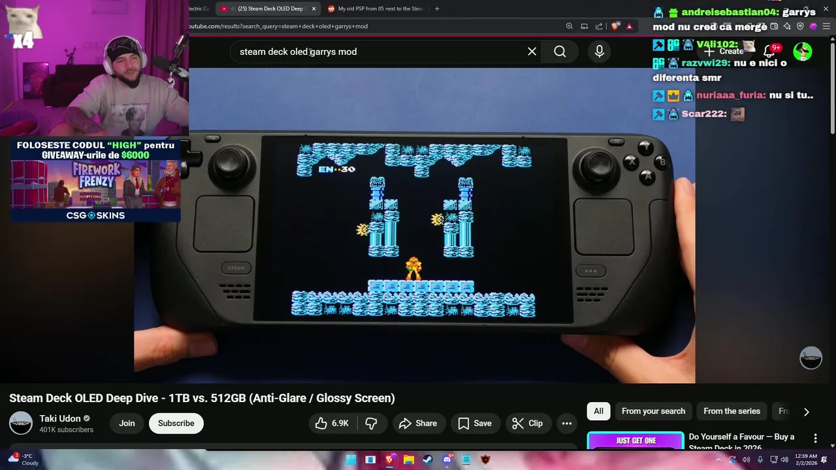The width and height of the screenshot is (836, 470).
Task: Click the CSG SKINS Firework Frenzy banner
Action: (95, 180)
